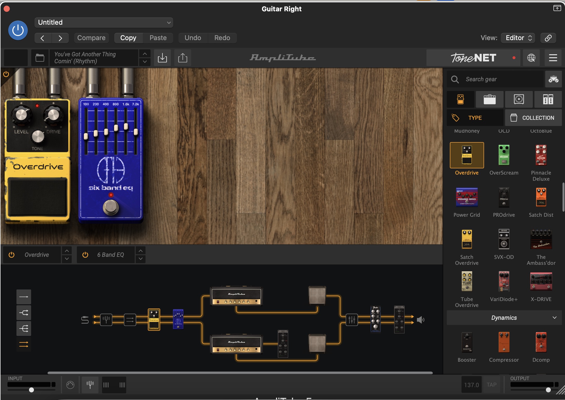Select the SVX-OD pedal
The width and height of the screenshot is (565, 400).
pyautogui.click(x=504, y=239)
